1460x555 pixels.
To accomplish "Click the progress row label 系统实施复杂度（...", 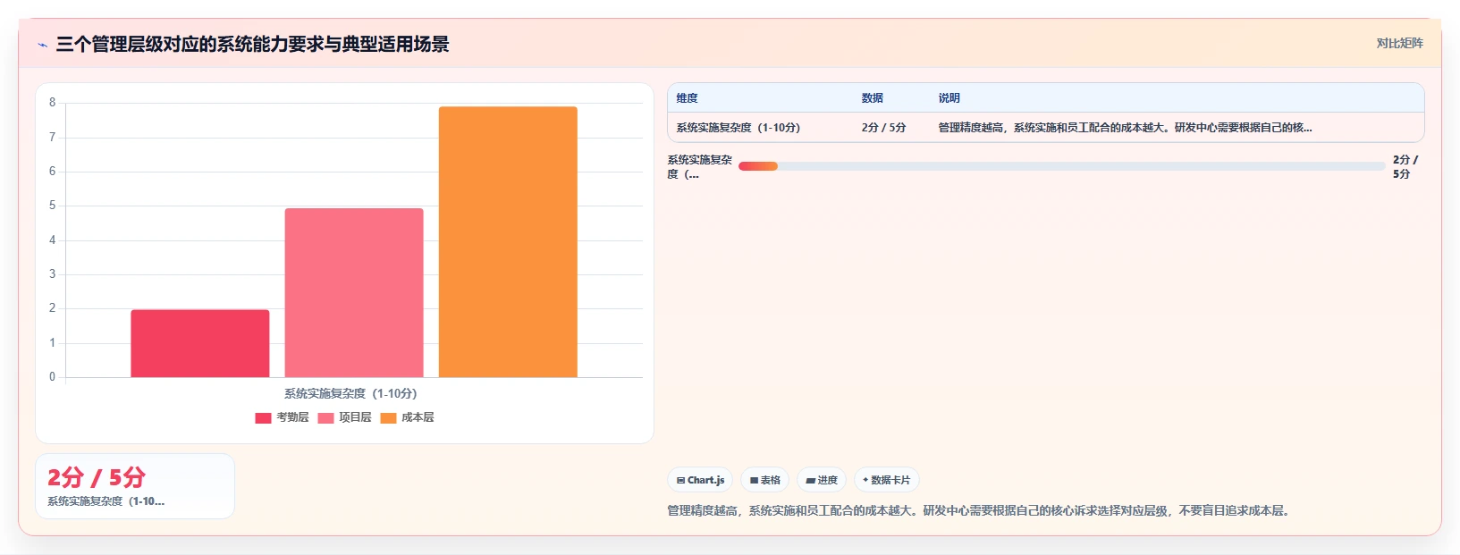I will point(699,167).
